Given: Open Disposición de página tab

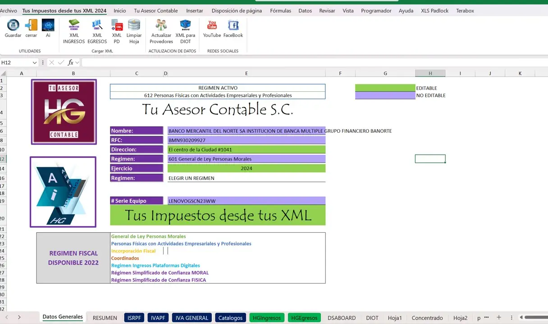Looking at the screenshot, I should pos(237,10).
